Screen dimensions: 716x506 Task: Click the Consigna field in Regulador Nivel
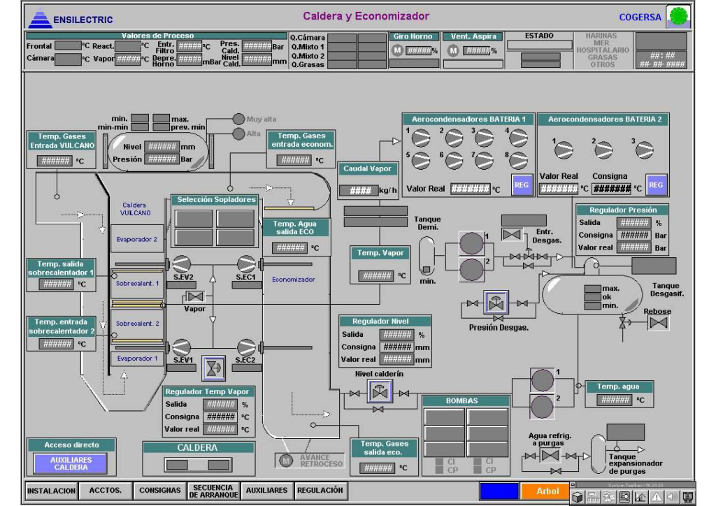(396, 347)
